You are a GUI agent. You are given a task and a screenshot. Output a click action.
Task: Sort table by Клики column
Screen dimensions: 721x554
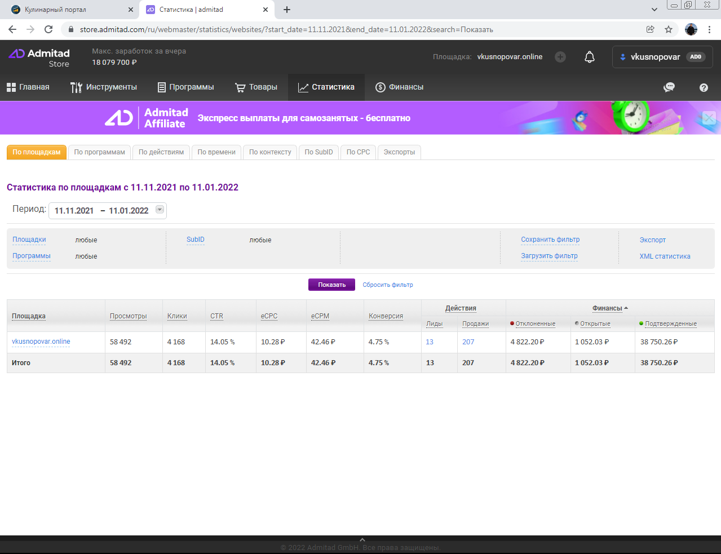[177, 316]
